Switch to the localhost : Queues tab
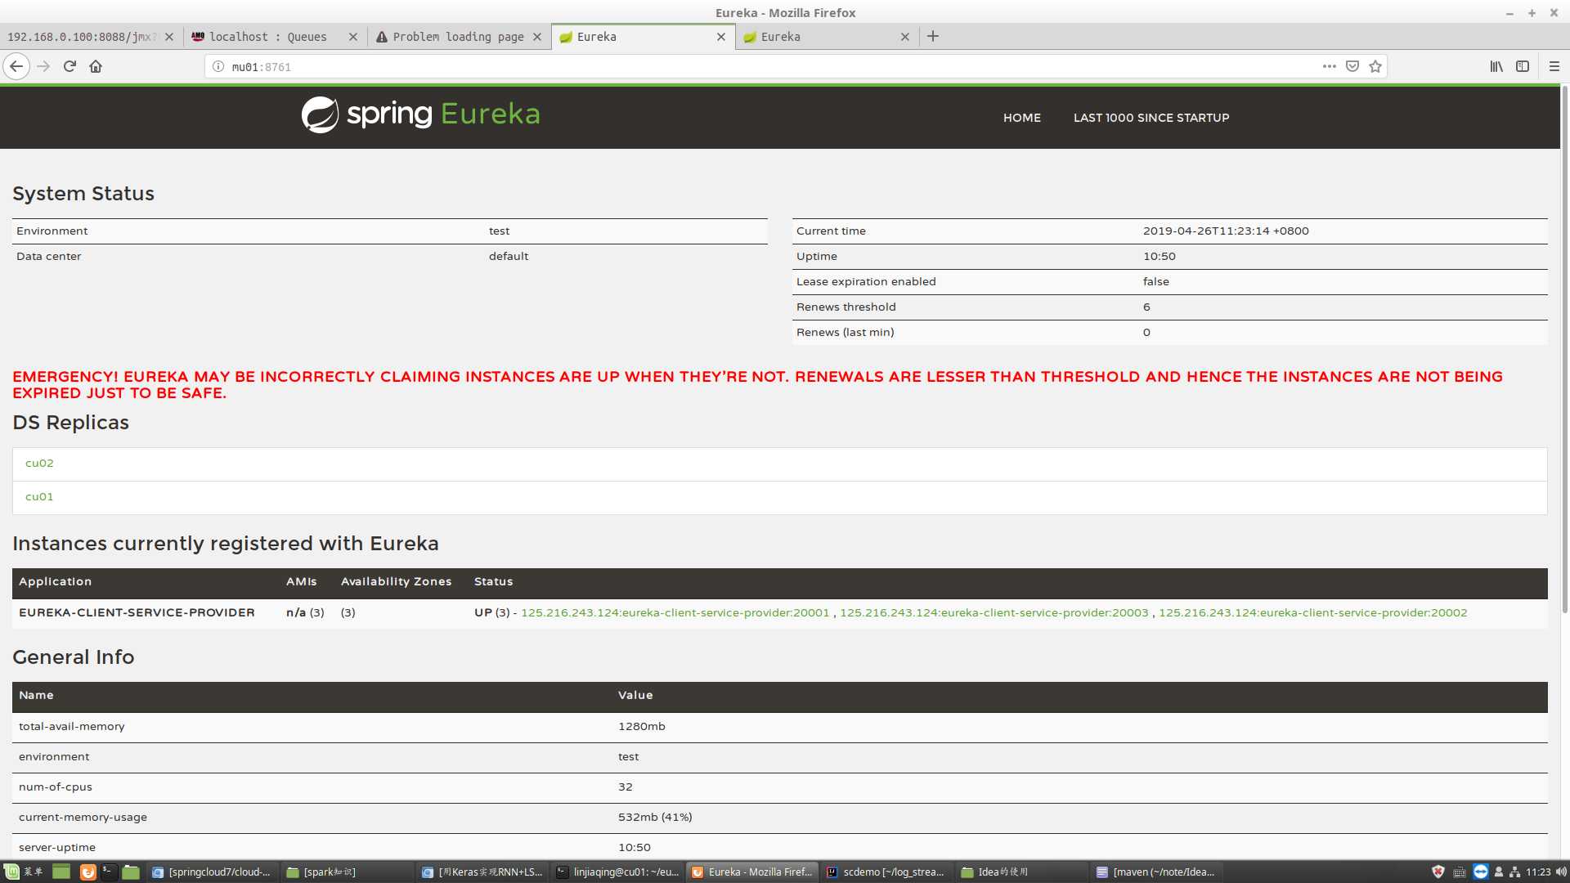 point(267,37)
